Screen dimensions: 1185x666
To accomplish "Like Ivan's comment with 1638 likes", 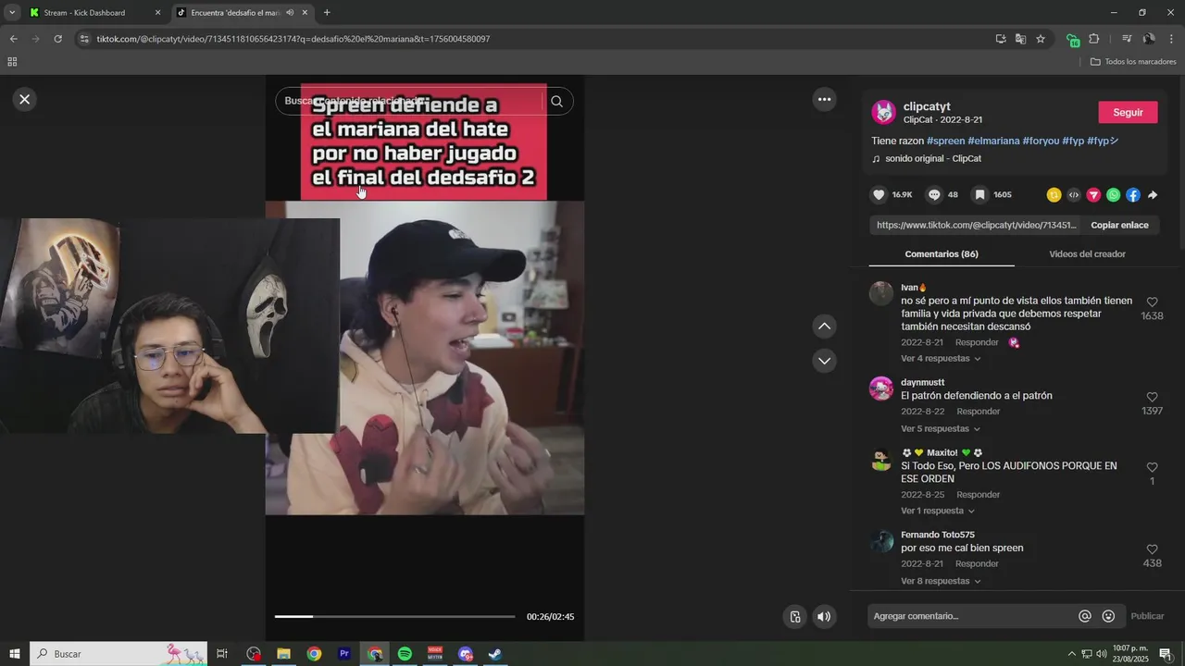I will click(1152, 302).
